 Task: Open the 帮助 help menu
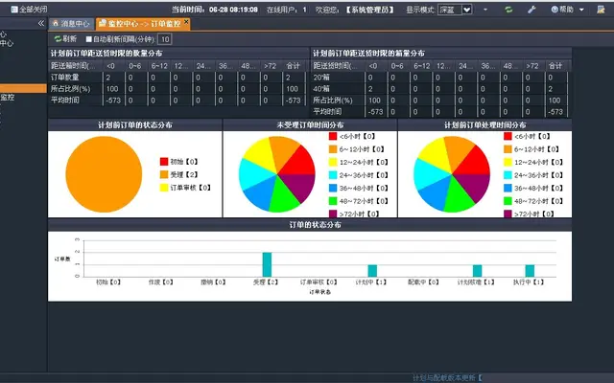563,10
